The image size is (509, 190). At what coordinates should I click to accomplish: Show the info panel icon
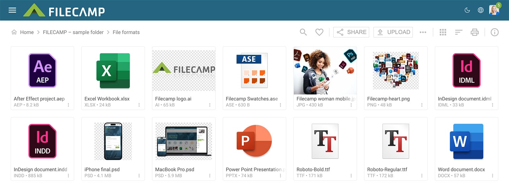494,32
